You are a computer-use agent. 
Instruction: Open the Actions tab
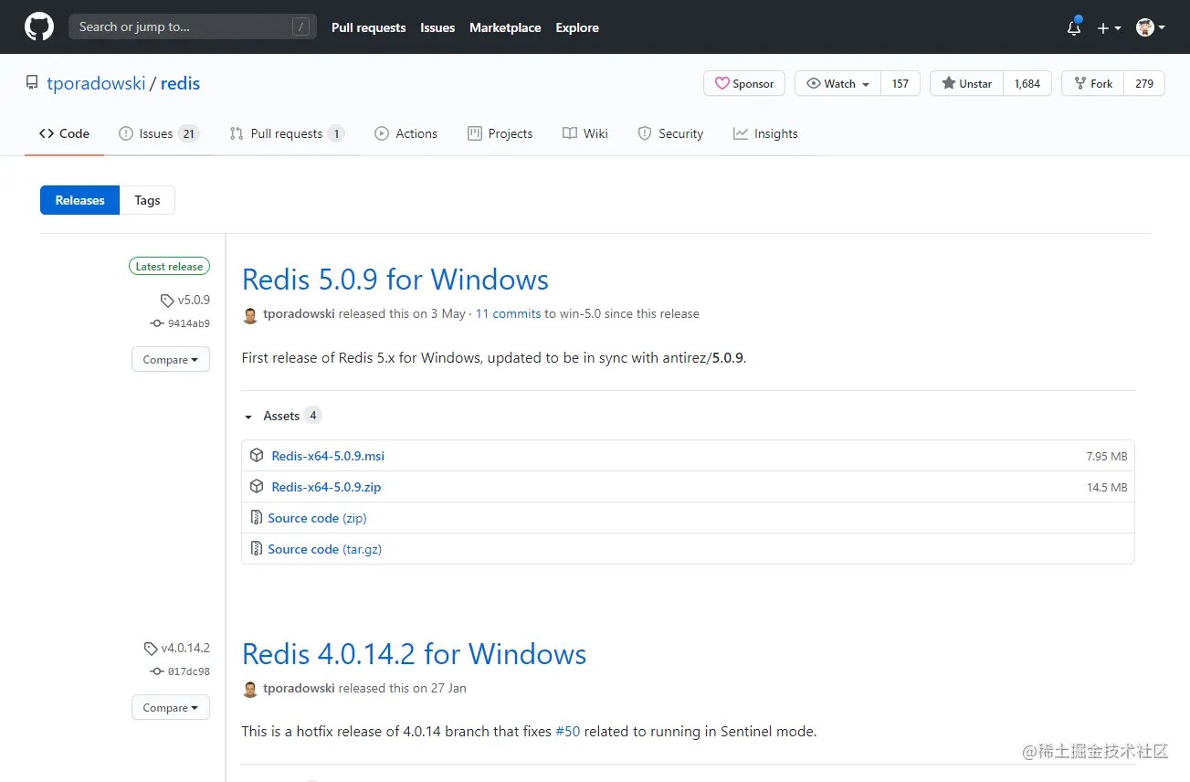pos(406,133)
